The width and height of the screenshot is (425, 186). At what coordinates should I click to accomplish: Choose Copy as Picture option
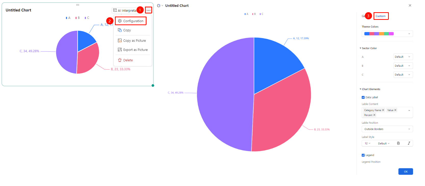point(132,40)
